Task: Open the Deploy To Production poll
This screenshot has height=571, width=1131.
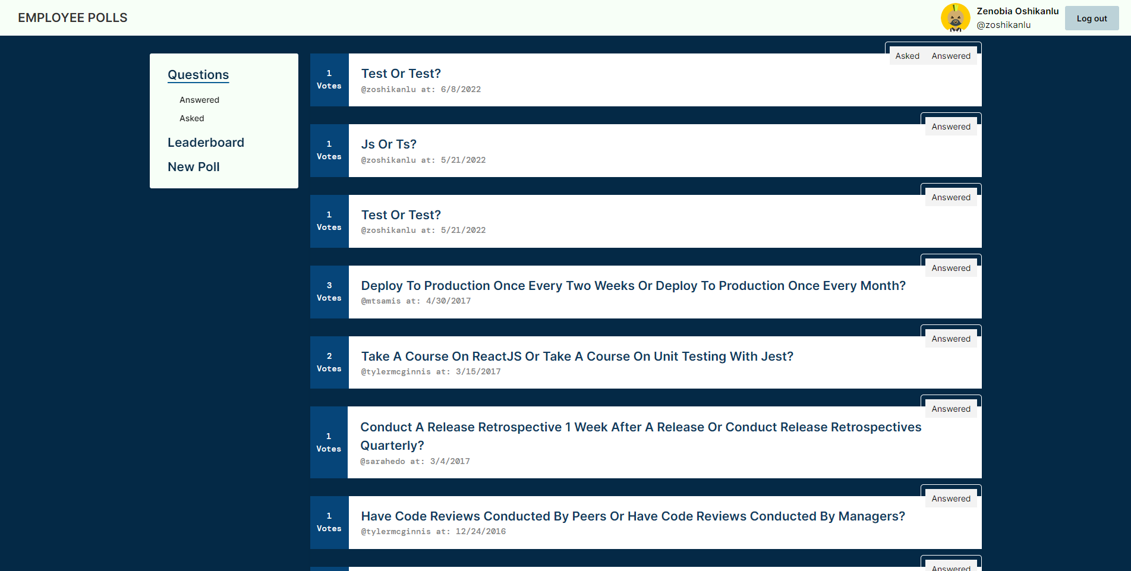Action: 634,286
